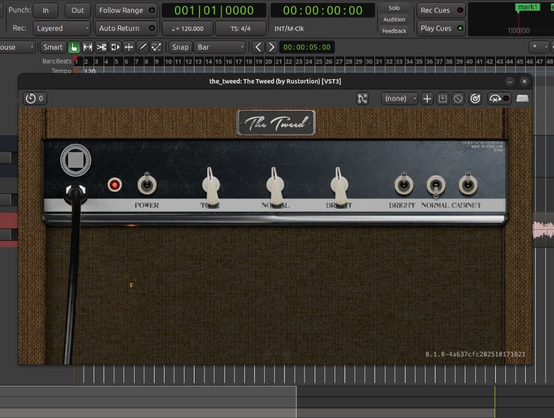The height and width of the screenshot is (418, 554).
Task: Click the main timecode display
Action: [x=322, y=9]
